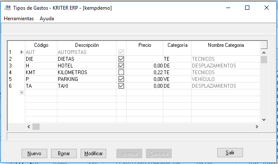278x164 pixels.
Task: Minimize the Tipos de Gastos window
Action: [228, 8]
